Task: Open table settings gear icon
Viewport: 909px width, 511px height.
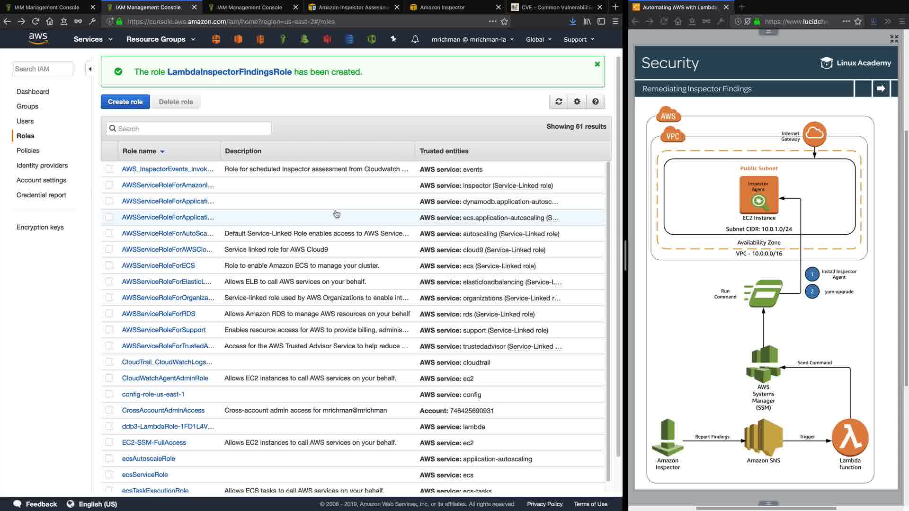Action: [x=577, y=102]
